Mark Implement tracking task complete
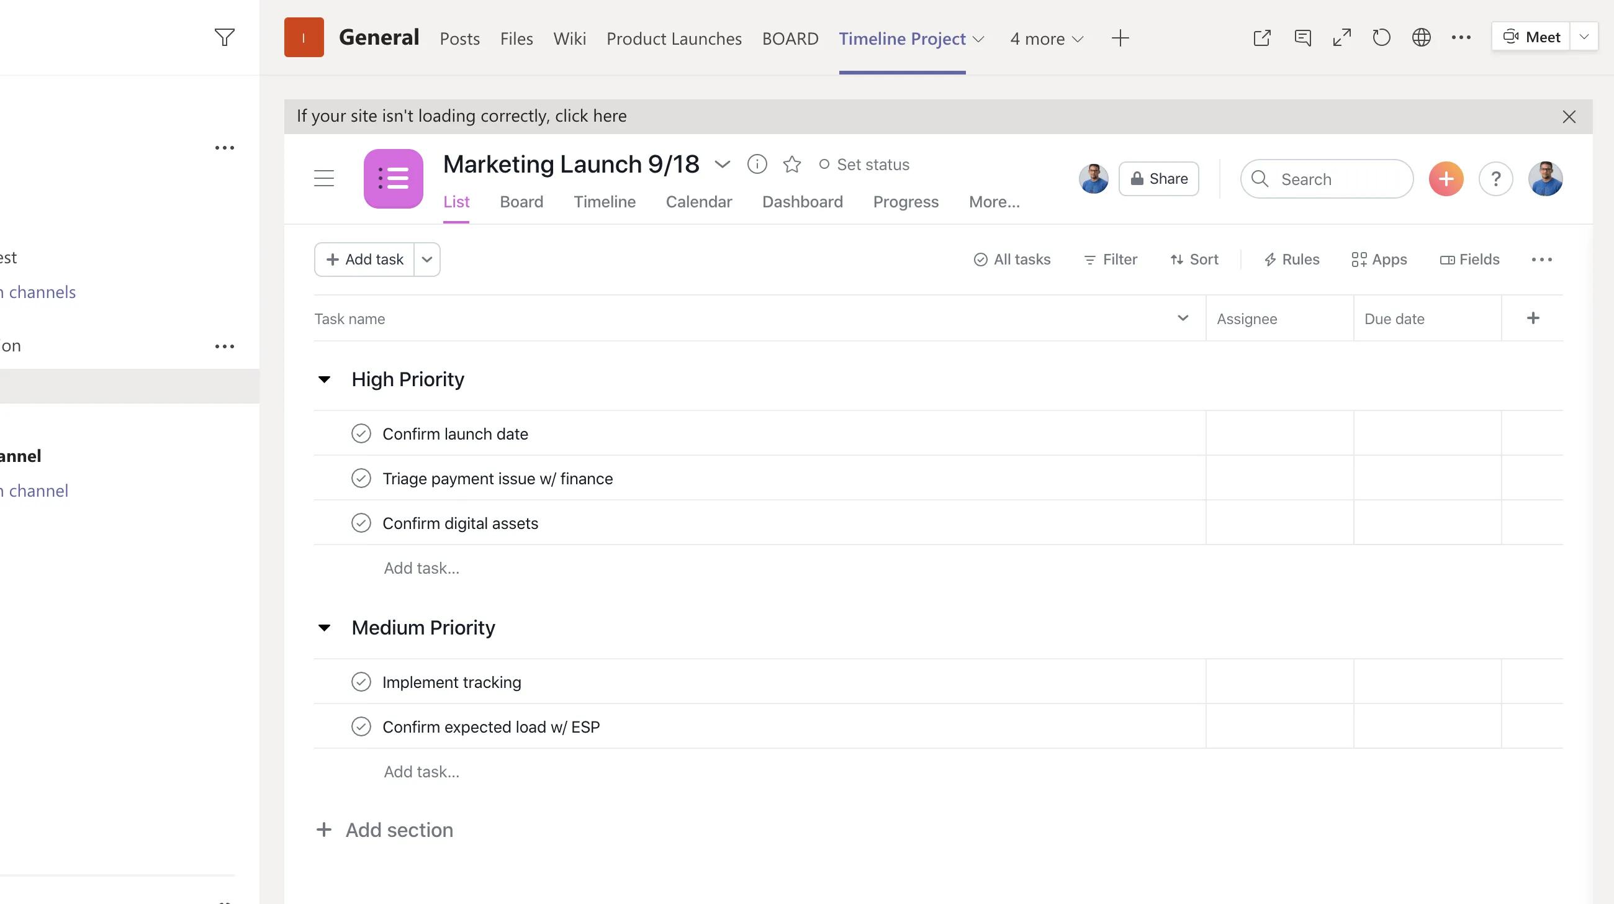The width and height of the screenshot is (1614, 904). [x=361, y=682]
